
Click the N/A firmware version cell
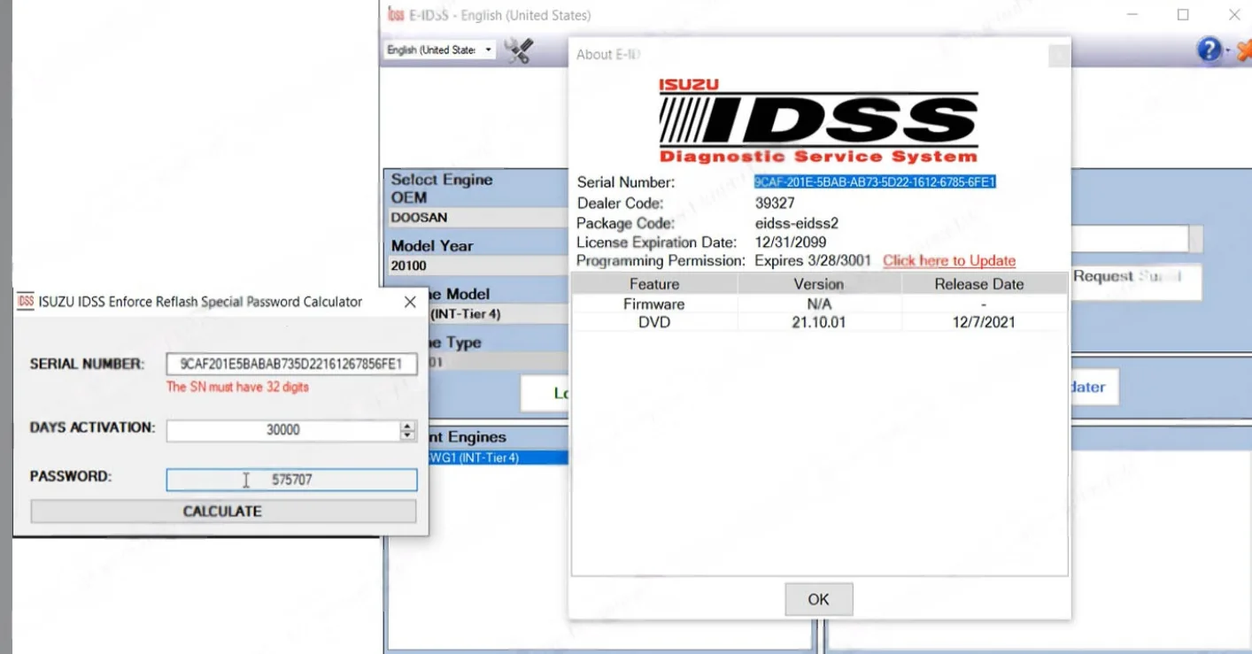(x=819, y=304)
